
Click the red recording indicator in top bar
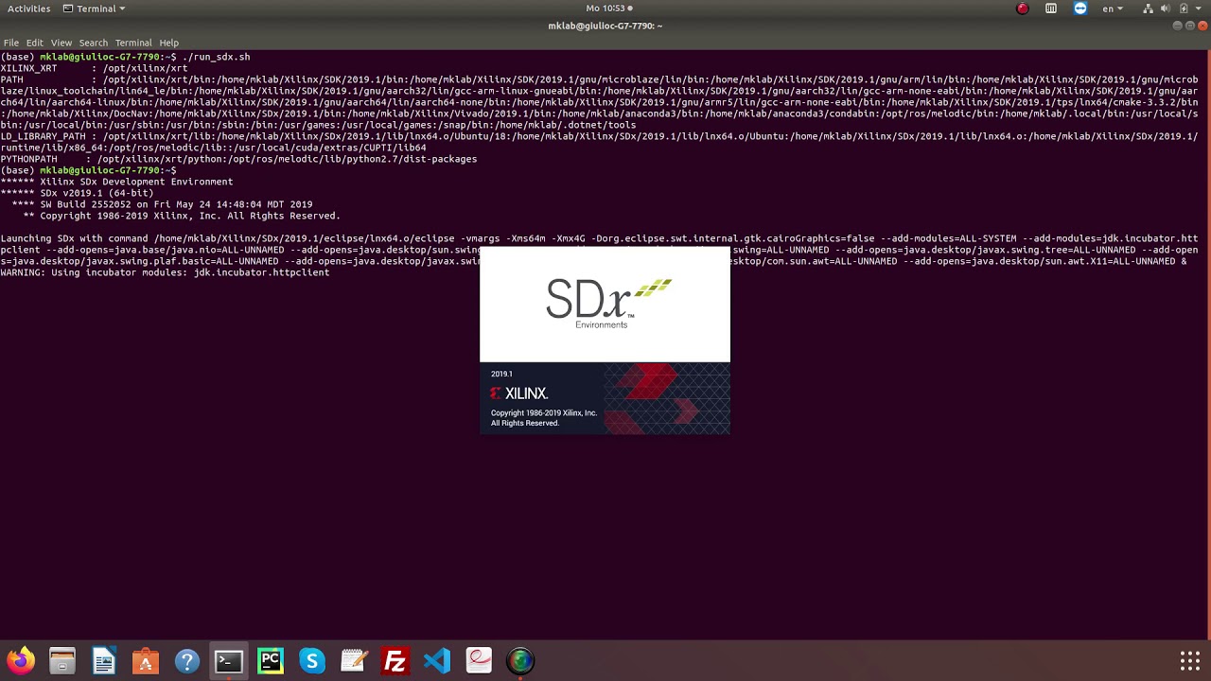pyautogui.click(x=1023, y=9)
